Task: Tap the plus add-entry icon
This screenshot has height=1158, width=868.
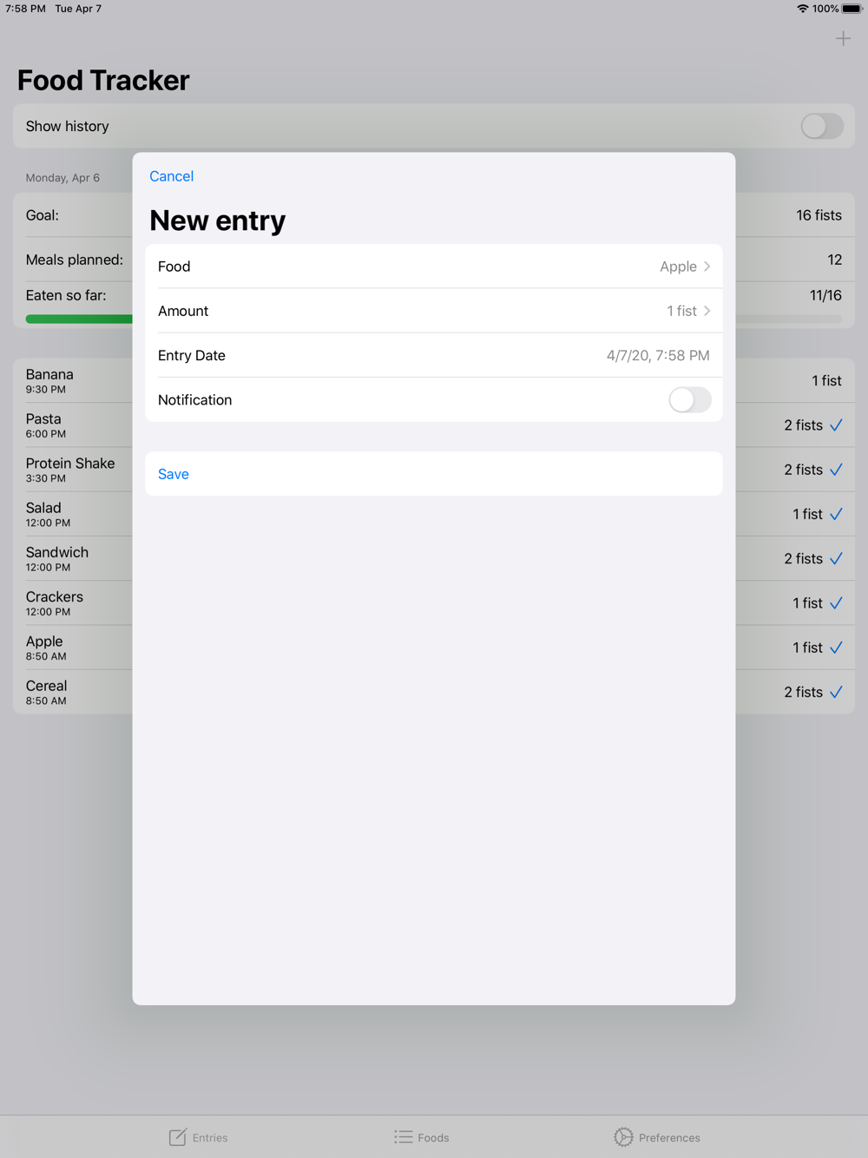Action: tap(843, 38)
